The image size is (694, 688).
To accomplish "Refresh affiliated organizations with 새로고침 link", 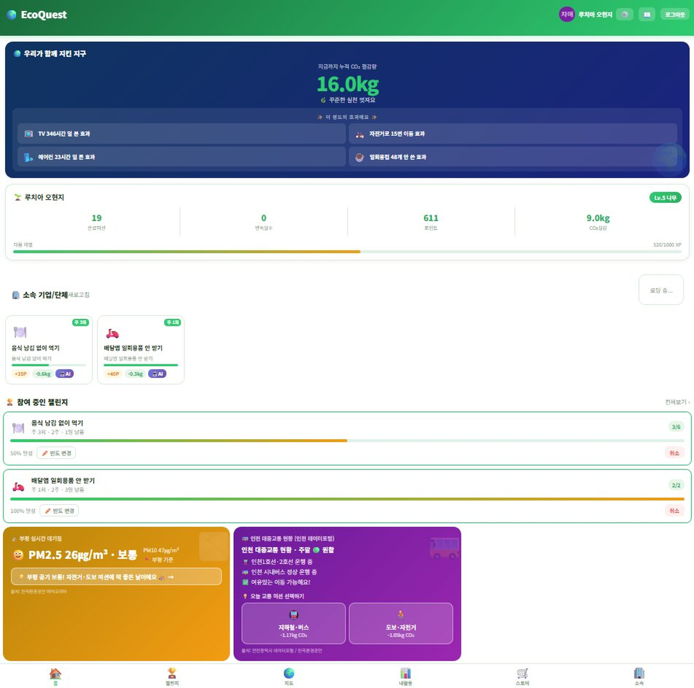I will coord(79,295).
